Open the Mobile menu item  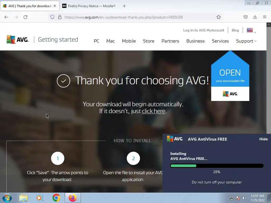pos(129,41)
